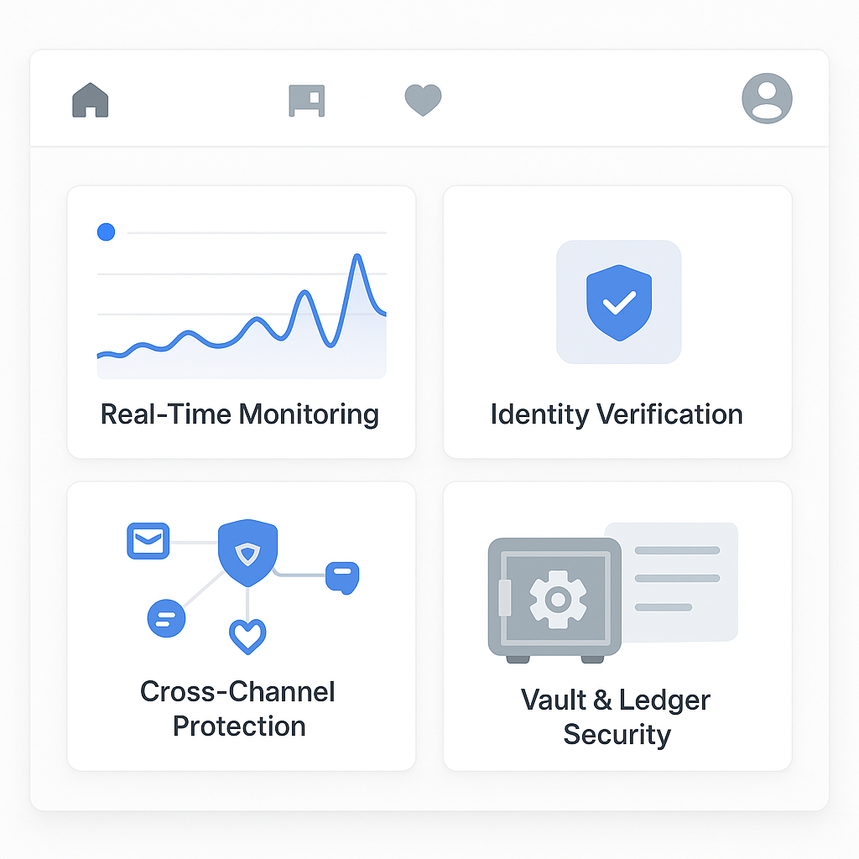Open the flag bookmark icon
Screen dimensions: 859x859
[307, 101]
